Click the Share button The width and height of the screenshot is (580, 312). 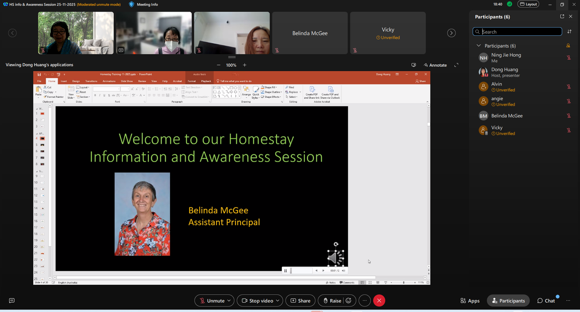pos(300,300)
